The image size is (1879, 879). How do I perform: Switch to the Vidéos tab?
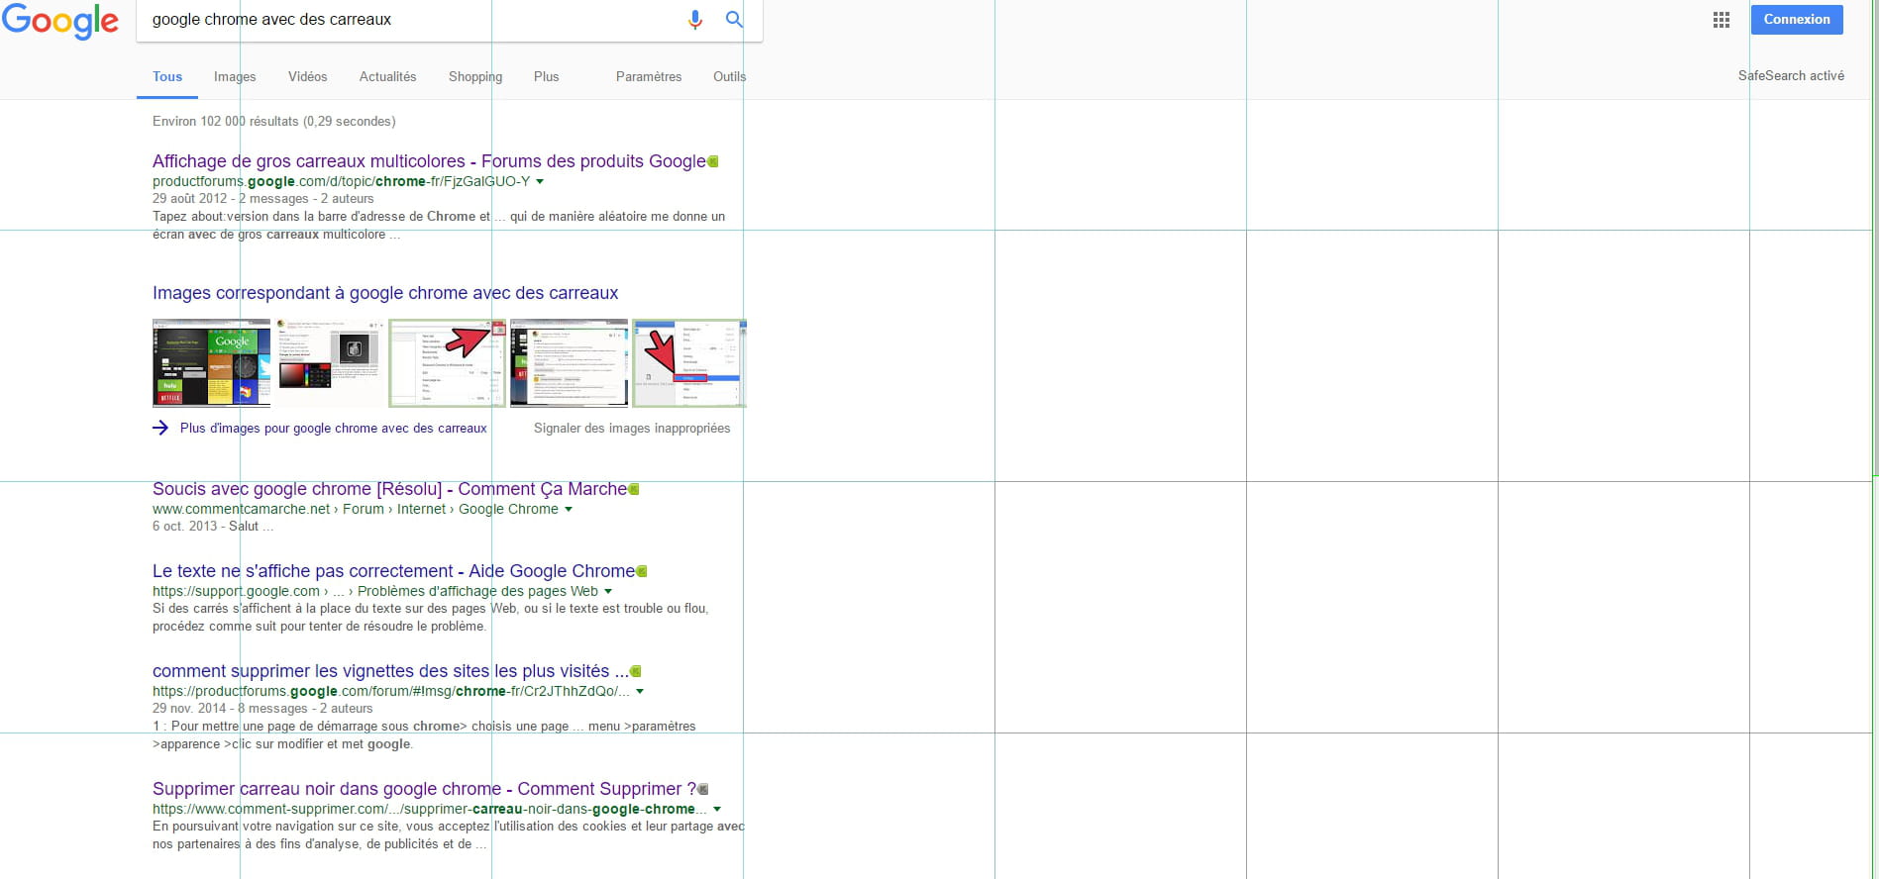point(307,76)
